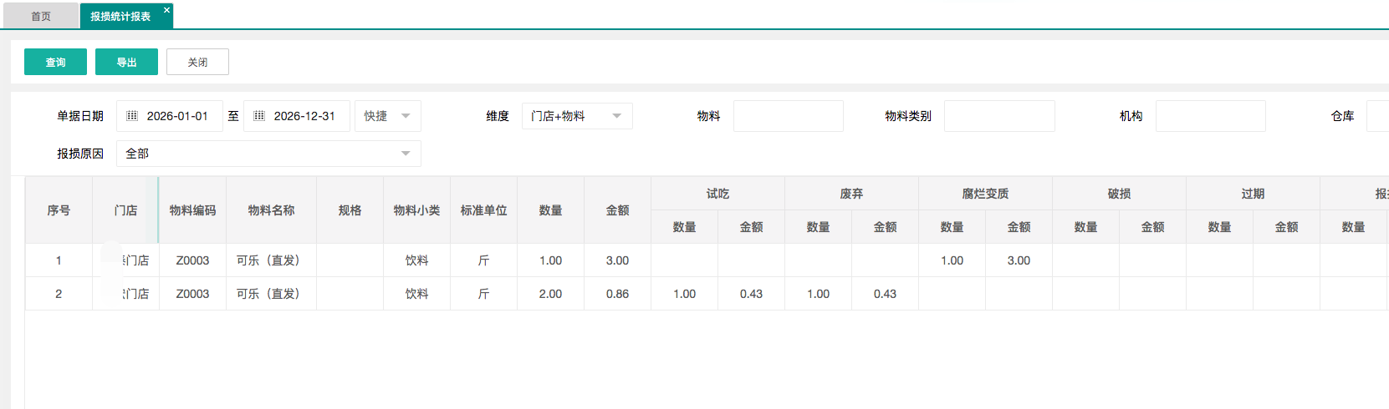Click the 破损 group header
1389x409 pixels.
pyautogui.click(x=1120, y=194)
